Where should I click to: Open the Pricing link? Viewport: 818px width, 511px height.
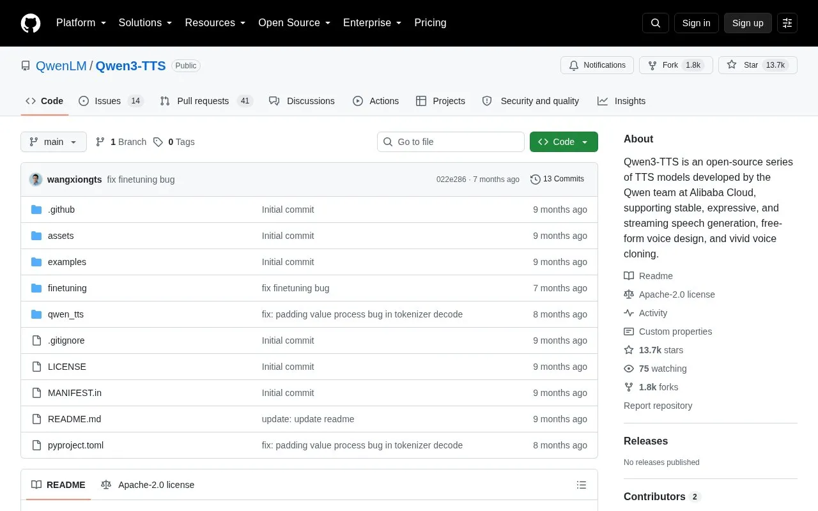430,23
